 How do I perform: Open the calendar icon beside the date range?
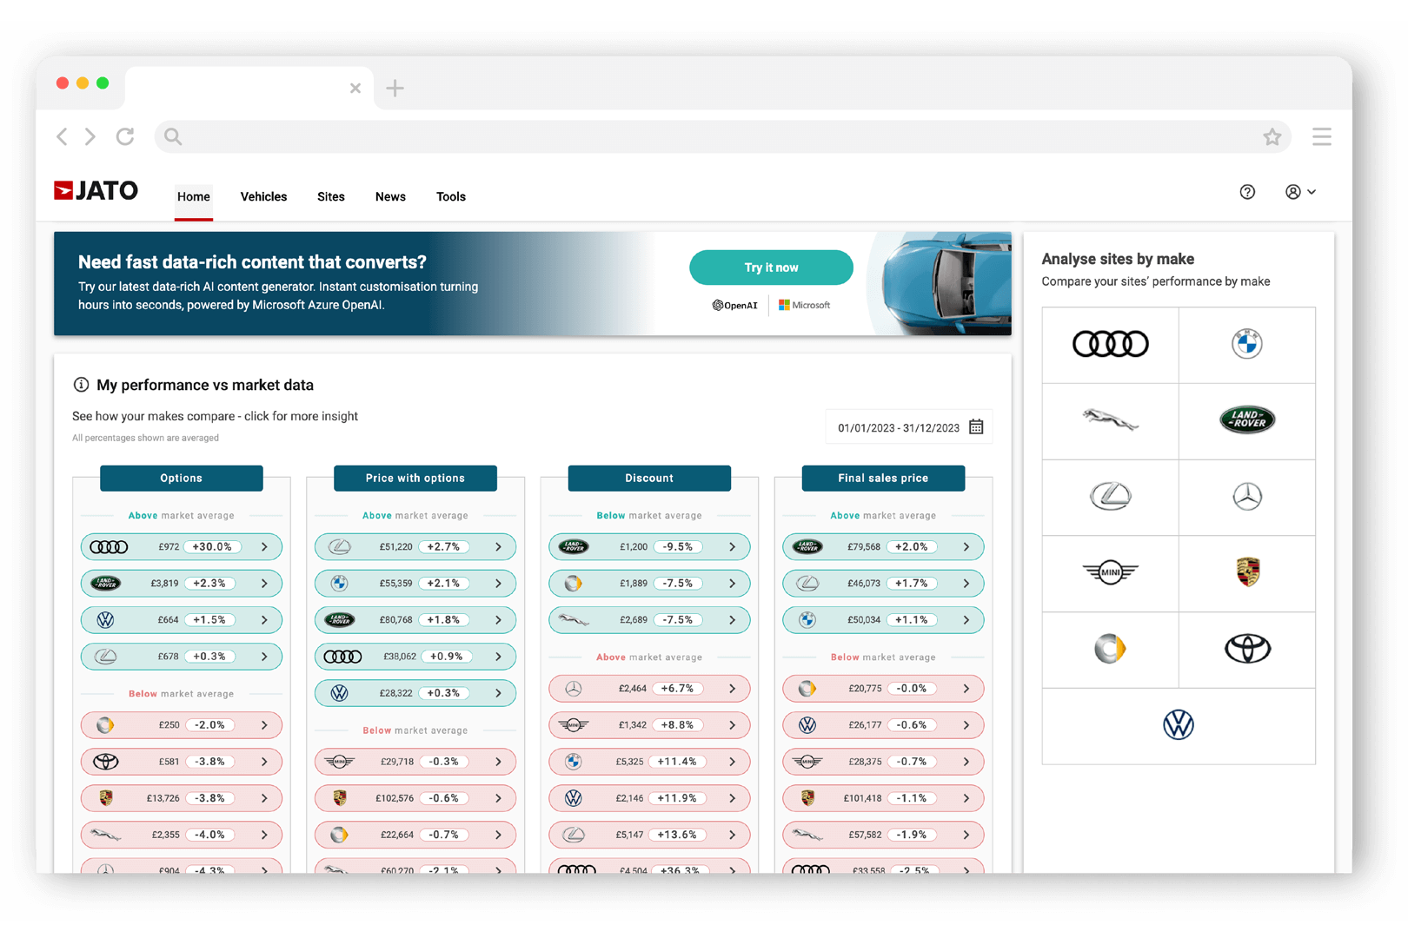pos(976,426)
